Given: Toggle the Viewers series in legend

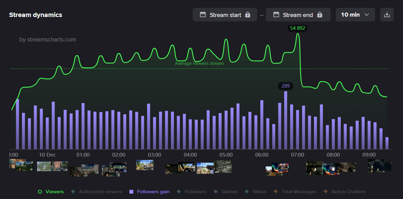Looking at the screenshot, I should 51,192.
